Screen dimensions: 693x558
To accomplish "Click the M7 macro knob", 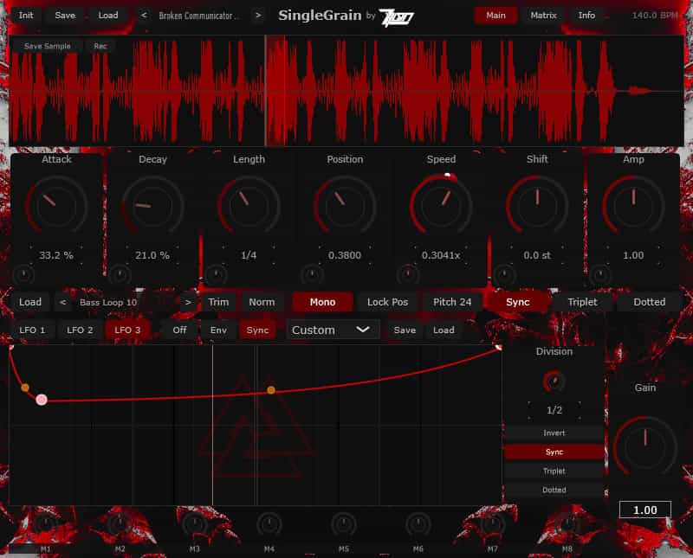I will (493, 524).
